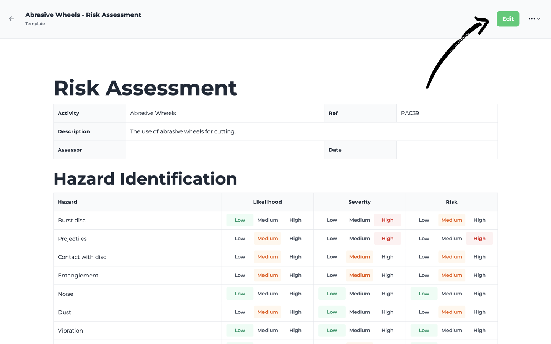This screenshot has width=551, height=344.
Task: Select High severity for Entanglement
Action: 387,275
